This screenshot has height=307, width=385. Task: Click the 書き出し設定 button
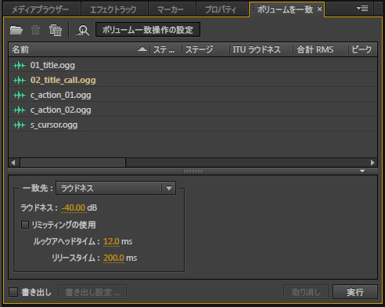click(x=92, y=292)
